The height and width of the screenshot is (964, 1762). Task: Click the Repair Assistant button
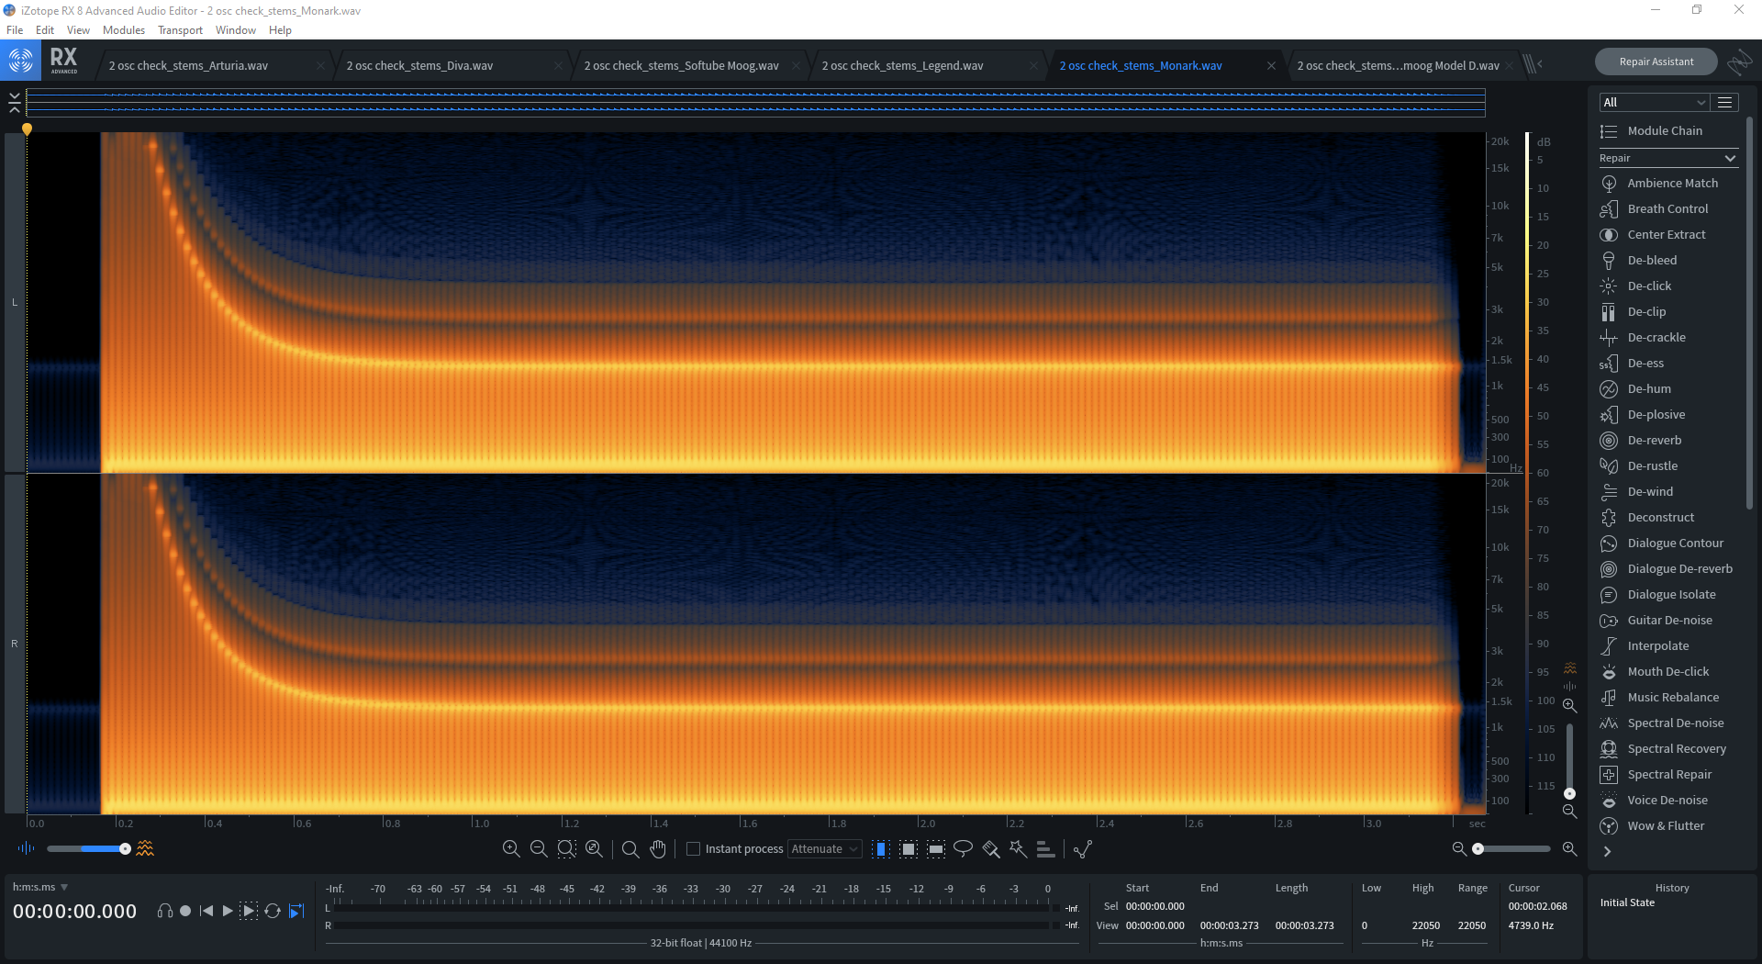click(x=1656, y=62)
